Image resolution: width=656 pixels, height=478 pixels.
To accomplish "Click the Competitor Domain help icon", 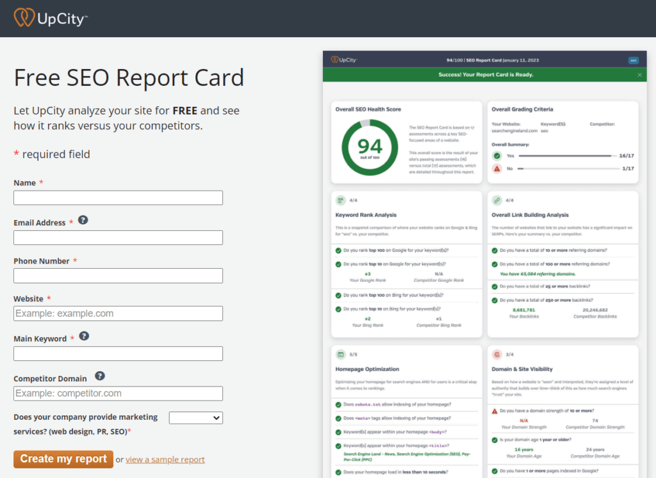I will click(100, 376).
